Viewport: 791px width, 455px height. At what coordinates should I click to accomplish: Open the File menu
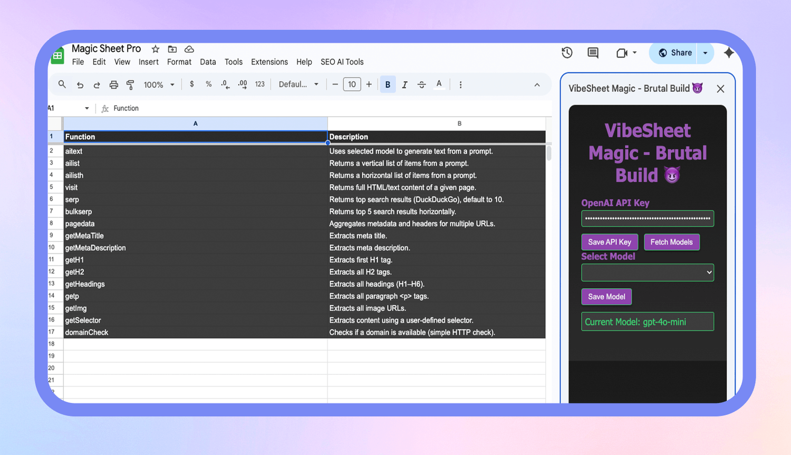(x=78, y=62)
